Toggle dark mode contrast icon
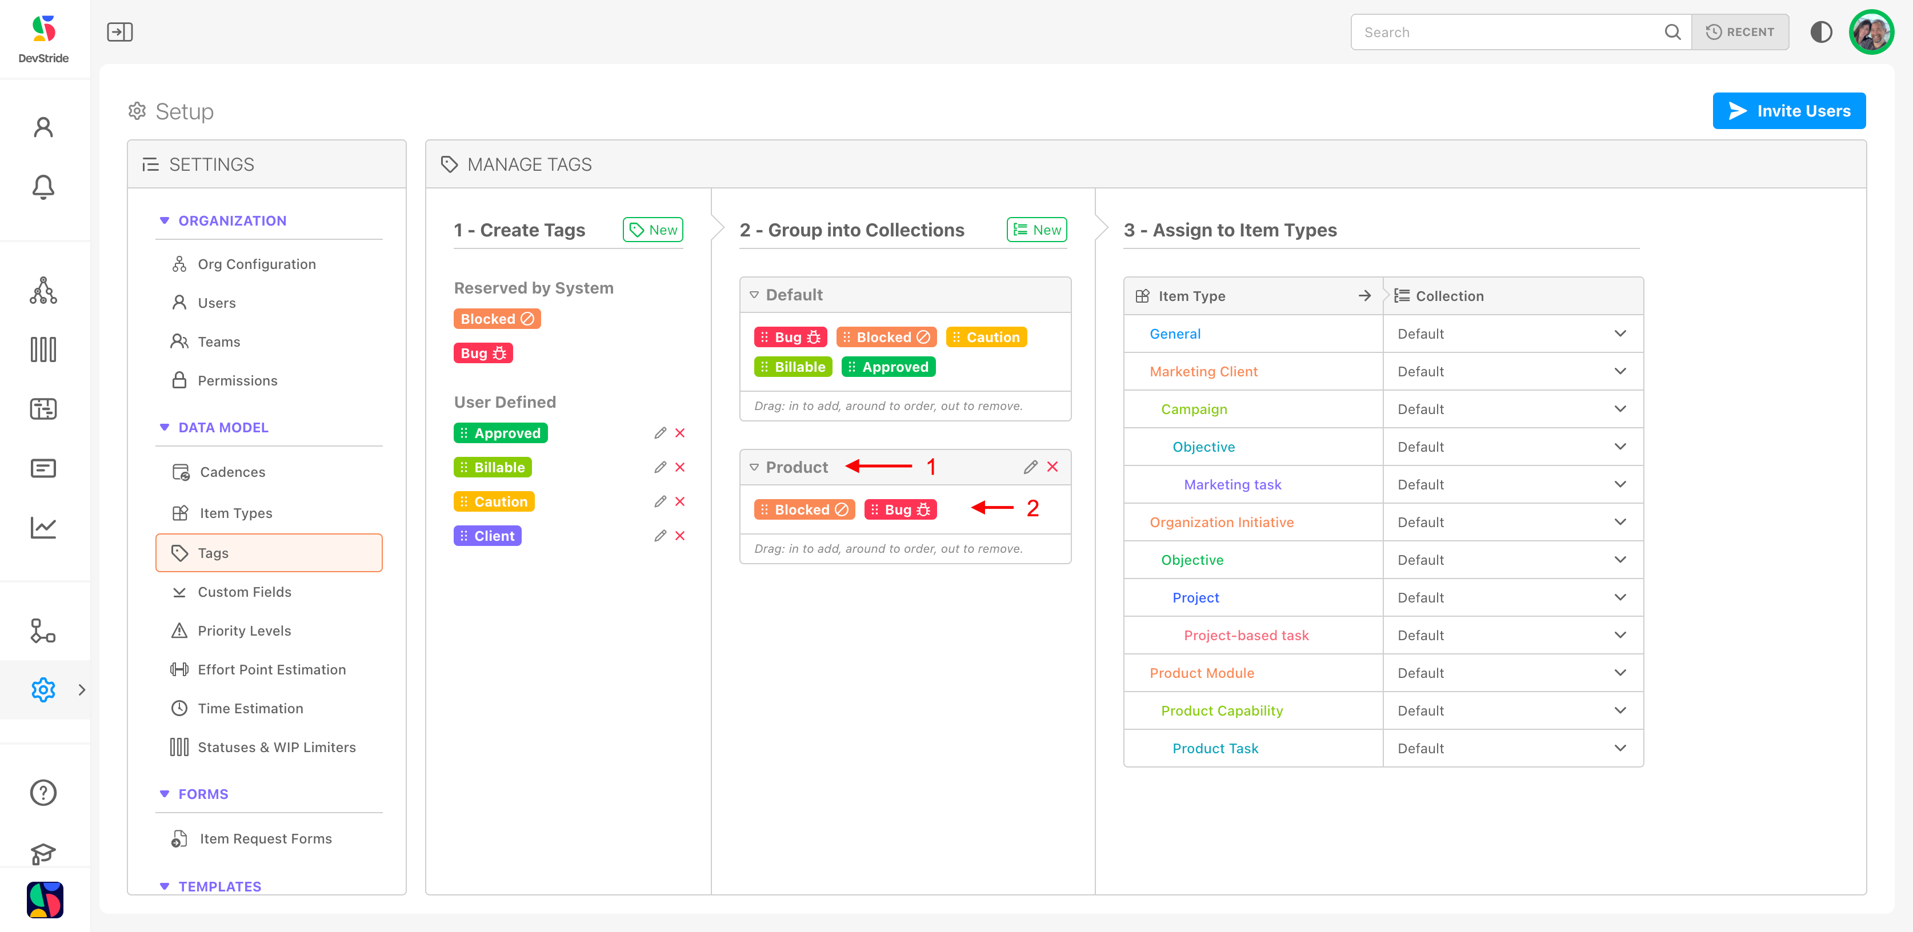Image resolution: width=1913 pixels, height=932 pixels. 1821,32
